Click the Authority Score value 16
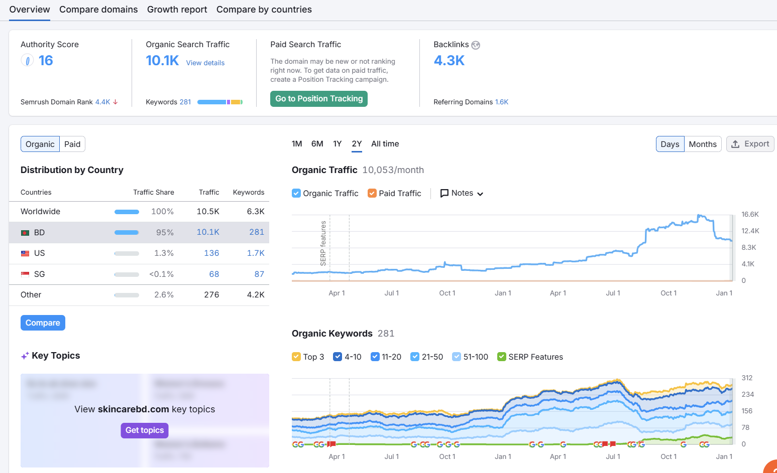Image resolution: width=777 pixels, height=473 pixels. point(46,61)
